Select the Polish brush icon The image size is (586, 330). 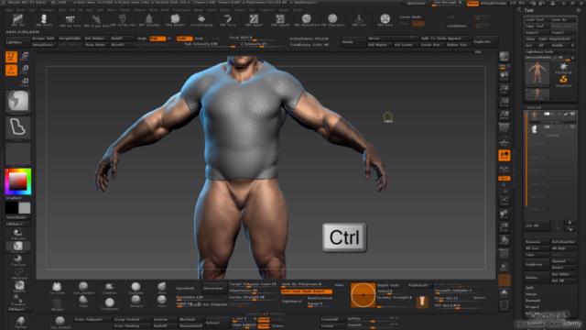pyautogui.click(x=83, y=302)
